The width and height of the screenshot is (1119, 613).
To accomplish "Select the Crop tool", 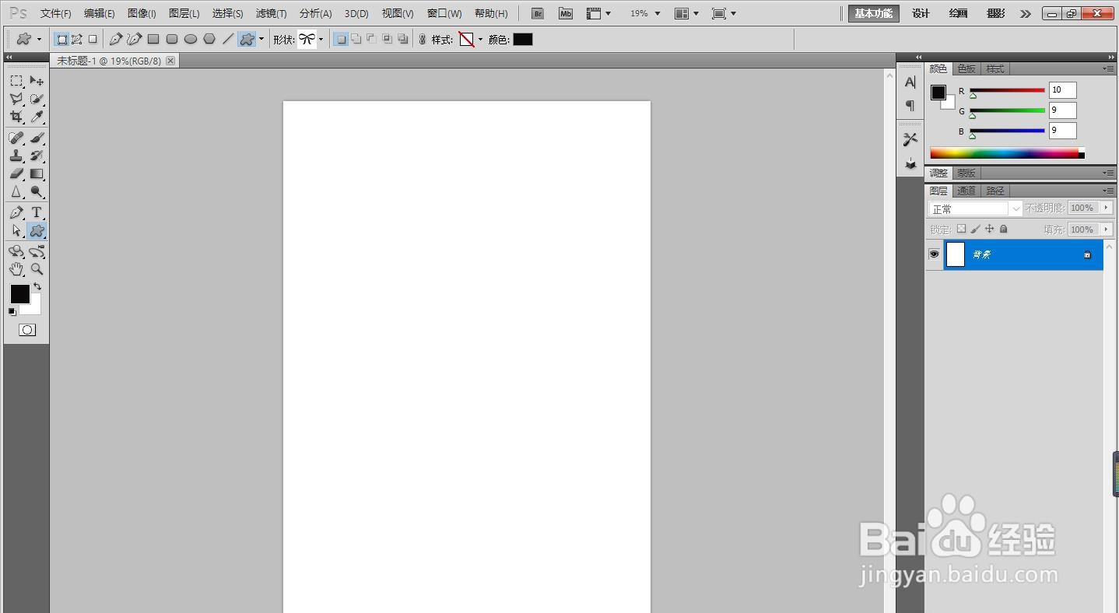I will 16,117.
